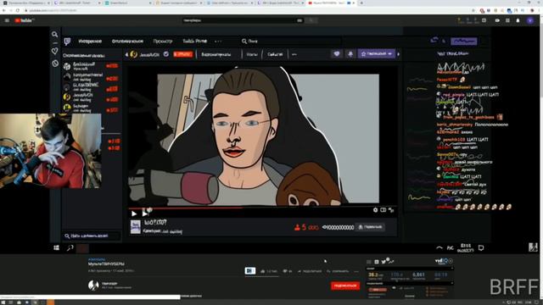
Task: Click the share button beside the view count
Action: [x=370, y=227]
